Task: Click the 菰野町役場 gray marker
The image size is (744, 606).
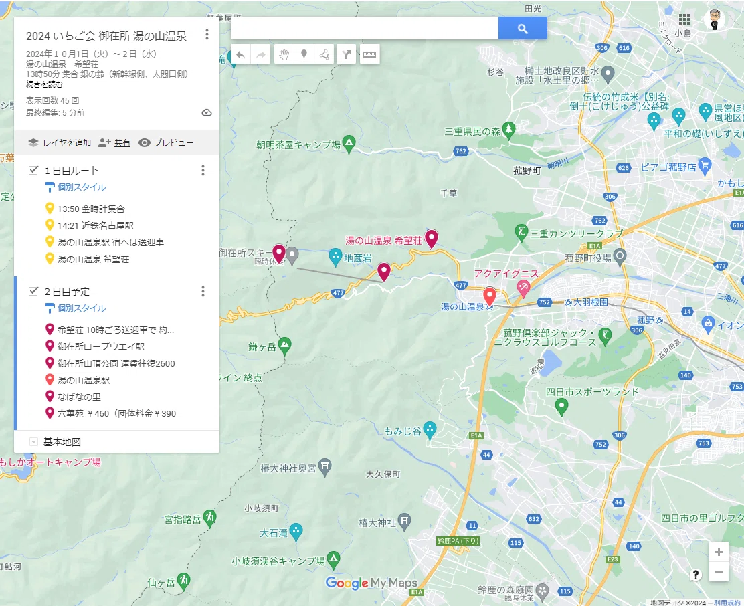Action: pos(620,257)
